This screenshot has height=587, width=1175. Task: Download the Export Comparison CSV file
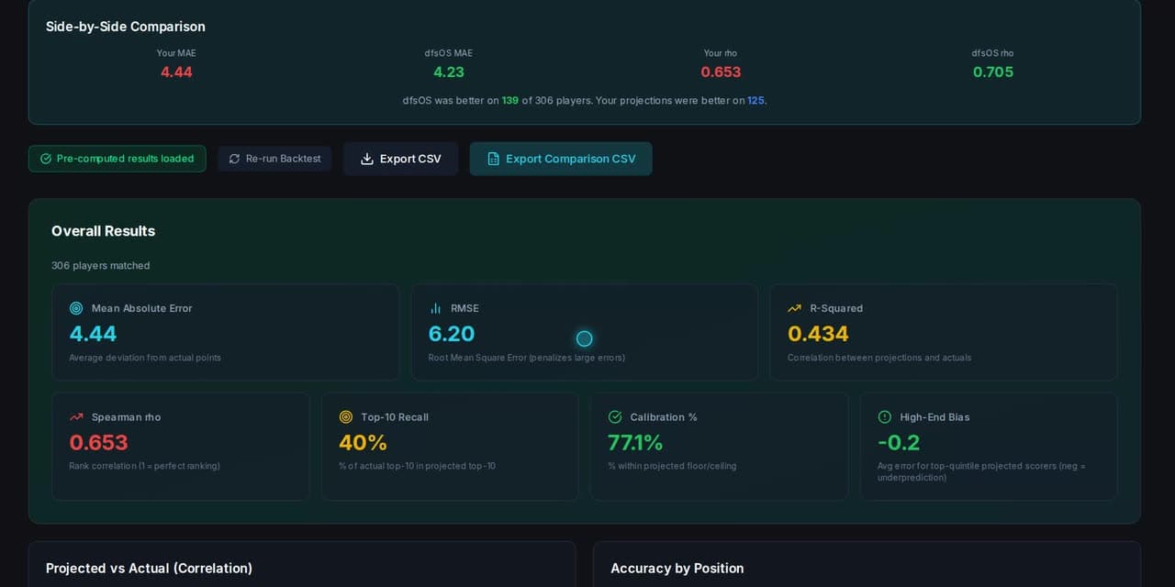coord(561,159)
